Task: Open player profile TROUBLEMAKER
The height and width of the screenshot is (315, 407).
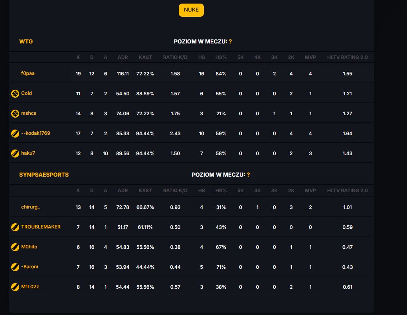Action: click(41, 227)
